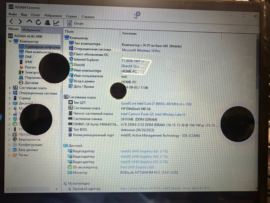This screenshot has width=270, height=203.
Task: Click the 3D-акселератор icon
Action: (70, 167)
